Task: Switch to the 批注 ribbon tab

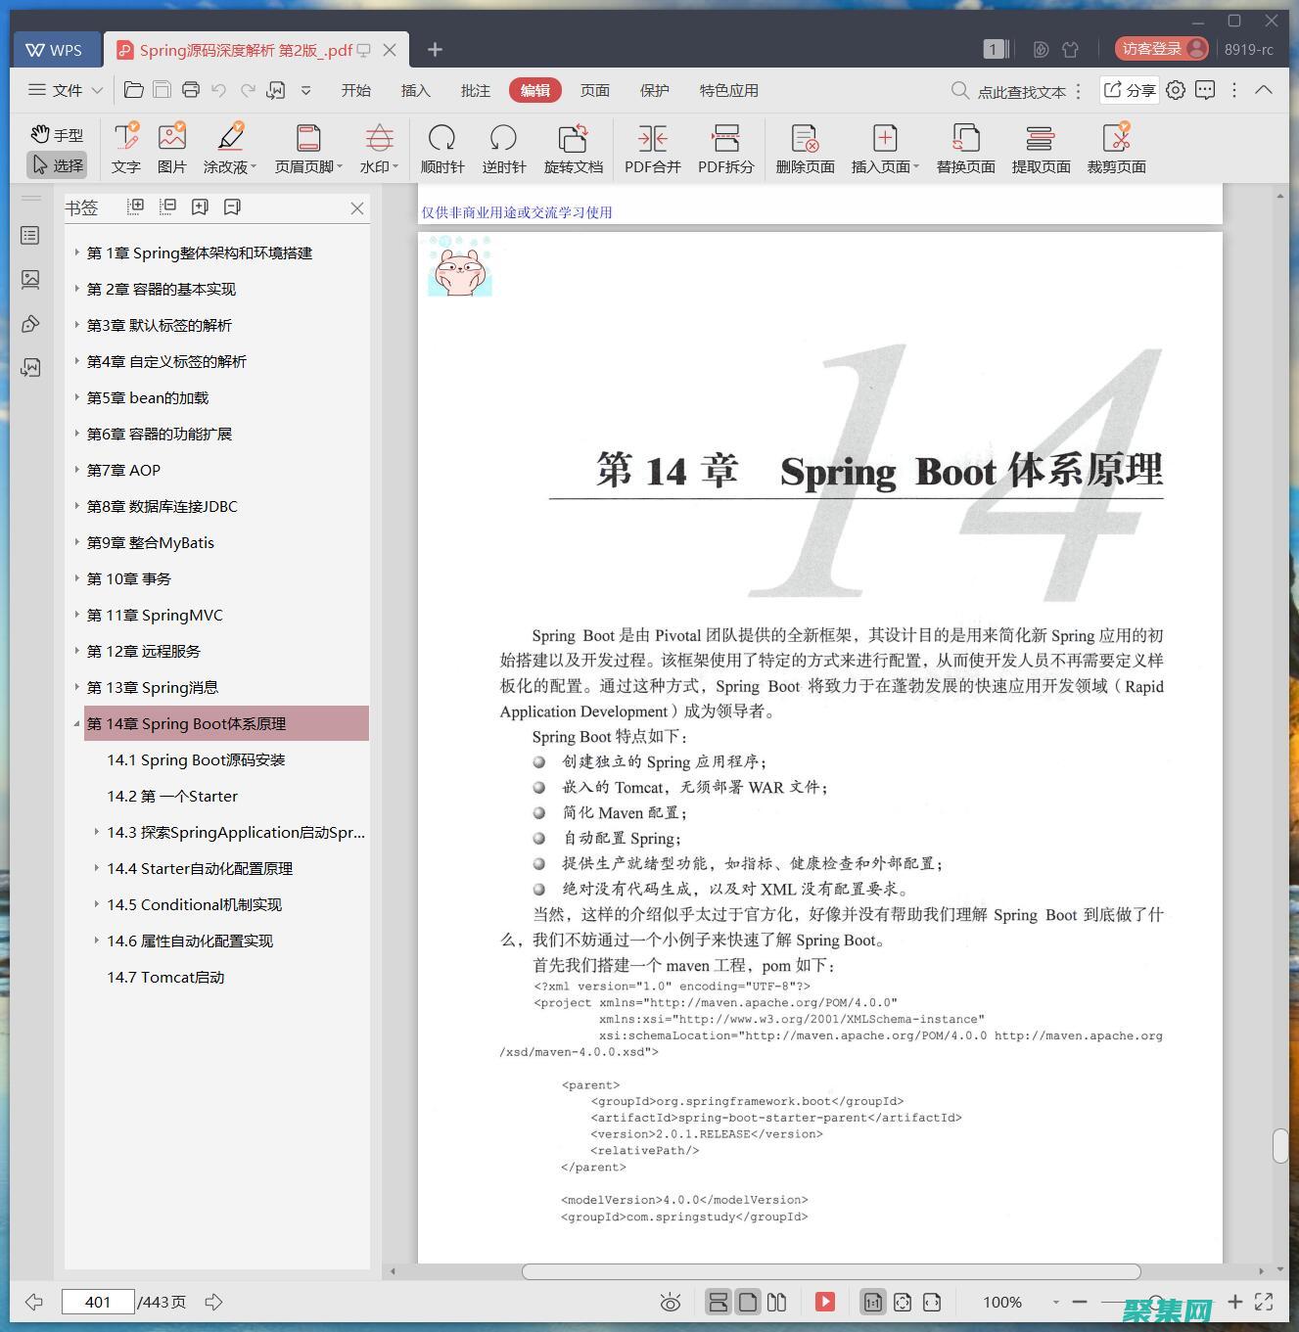Action: coord(476,90)
